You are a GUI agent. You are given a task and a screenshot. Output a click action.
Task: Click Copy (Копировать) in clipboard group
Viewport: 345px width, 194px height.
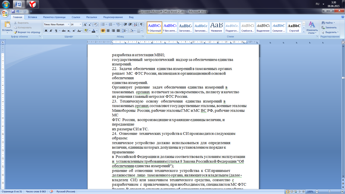[x=23, y=28]
